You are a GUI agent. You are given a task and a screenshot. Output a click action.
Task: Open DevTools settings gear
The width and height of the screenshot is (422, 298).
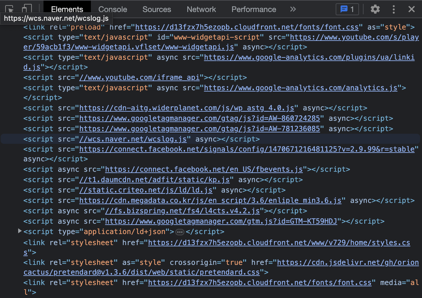click(x=375, y=9)
